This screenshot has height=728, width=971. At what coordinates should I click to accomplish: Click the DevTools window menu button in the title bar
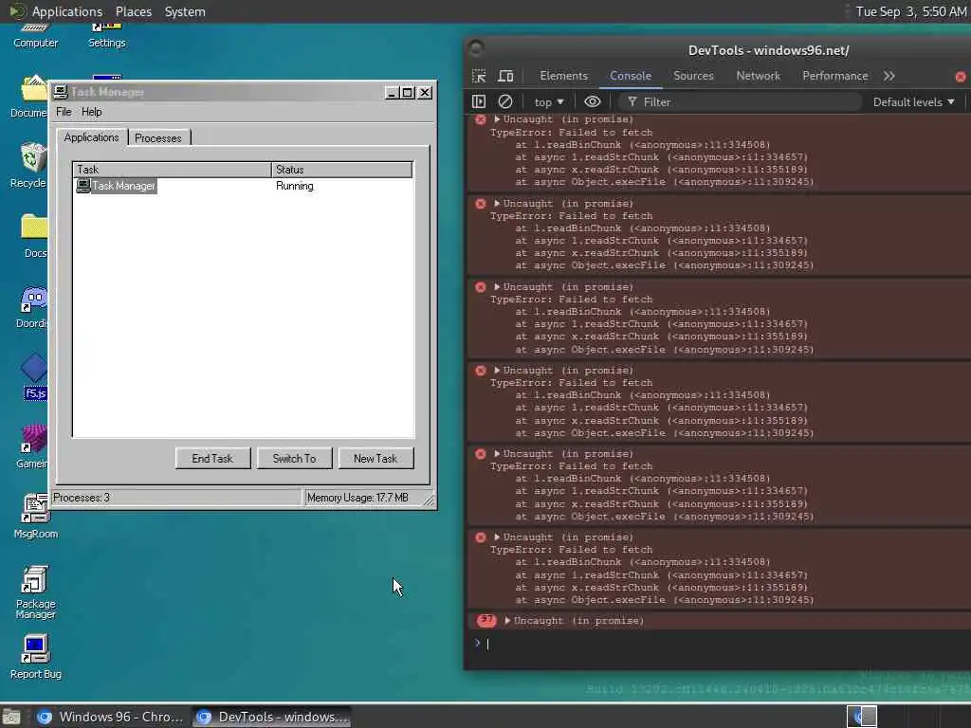pyautogui.click(x=476, y=49)
